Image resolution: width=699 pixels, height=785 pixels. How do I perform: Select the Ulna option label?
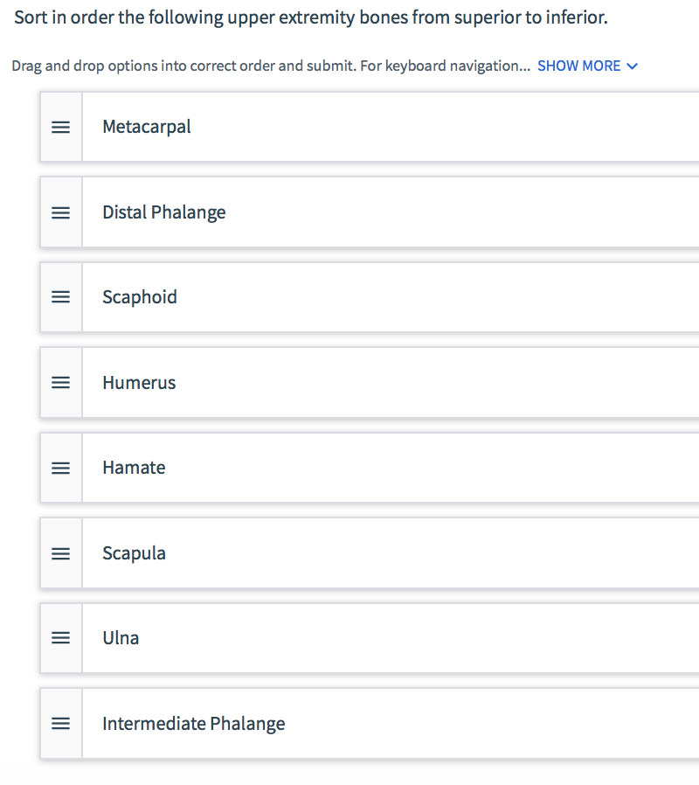click(x=121, y=638)
